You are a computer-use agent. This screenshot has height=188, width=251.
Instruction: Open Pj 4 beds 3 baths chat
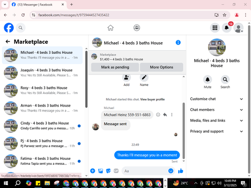coord(42,143)
